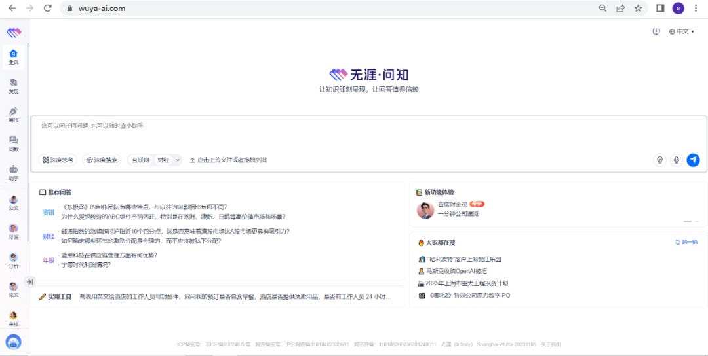Open the 问数 data query sidebar icon

(x=14, y=143)
